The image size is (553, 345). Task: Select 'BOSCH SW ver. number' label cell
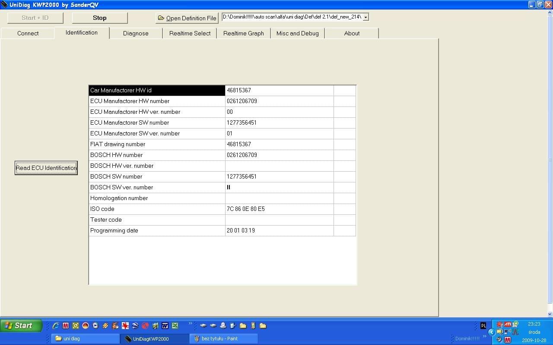tap(157, 188)
